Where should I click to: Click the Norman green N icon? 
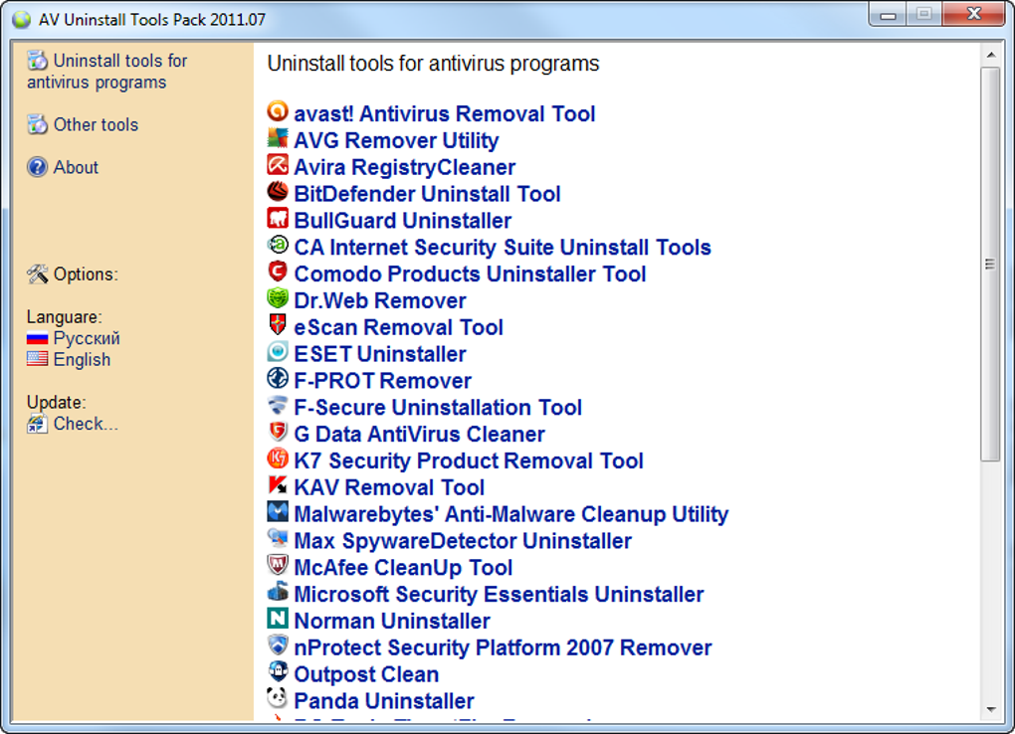click(278, 619)
